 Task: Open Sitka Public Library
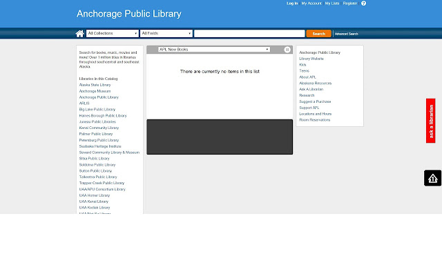tap(94, 159)
